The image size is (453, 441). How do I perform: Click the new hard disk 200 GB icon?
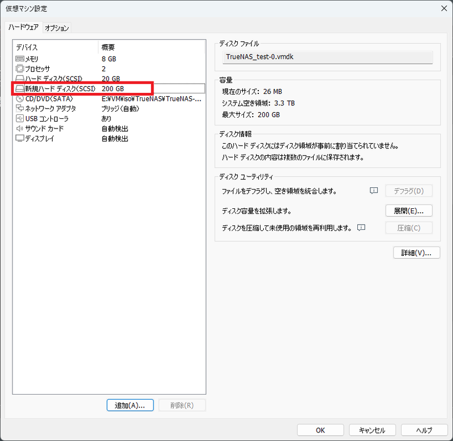click(20, 89)
